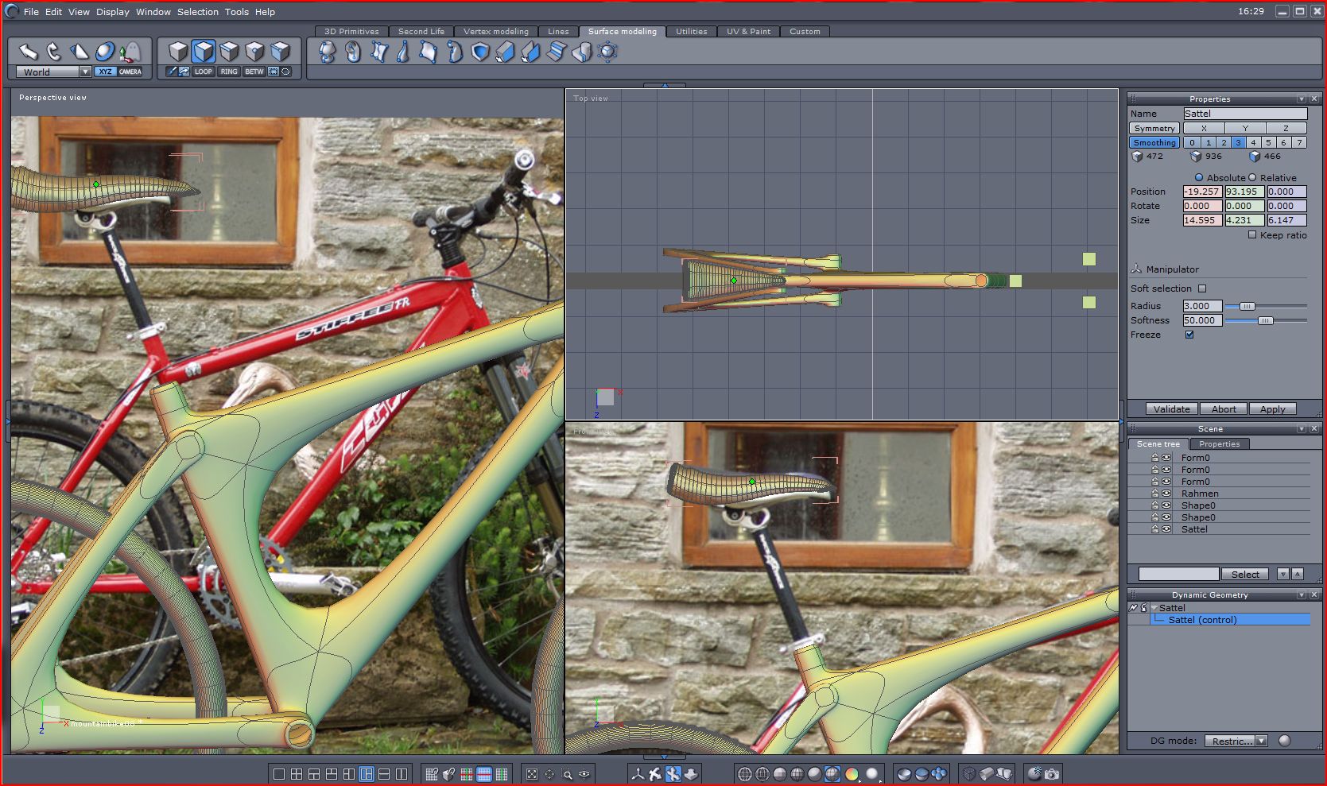The width and height of the screenshot is (1327, 786).
Task: Collapse the Properties panel via its arrow
Action: click(x=1302, y=99)
